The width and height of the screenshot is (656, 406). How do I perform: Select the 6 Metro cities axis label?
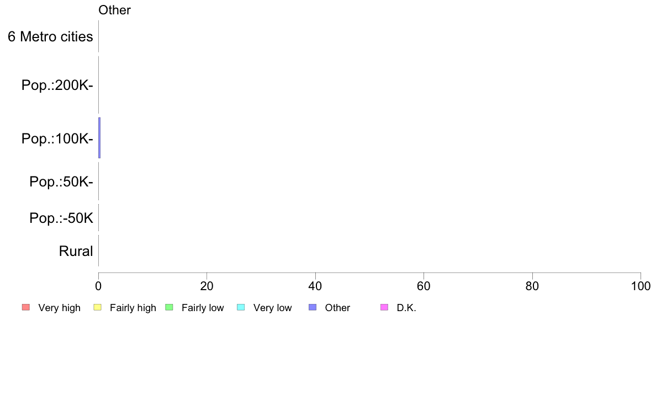pos(50,37)
